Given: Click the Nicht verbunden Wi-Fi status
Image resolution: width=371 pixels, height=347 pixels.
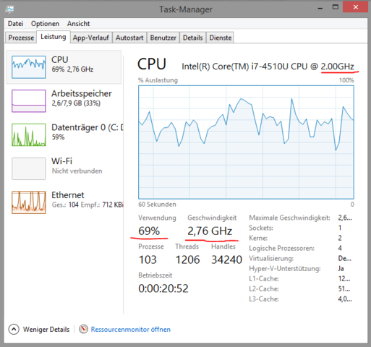Looking at the screenshot, I should [x=77, y=171].
